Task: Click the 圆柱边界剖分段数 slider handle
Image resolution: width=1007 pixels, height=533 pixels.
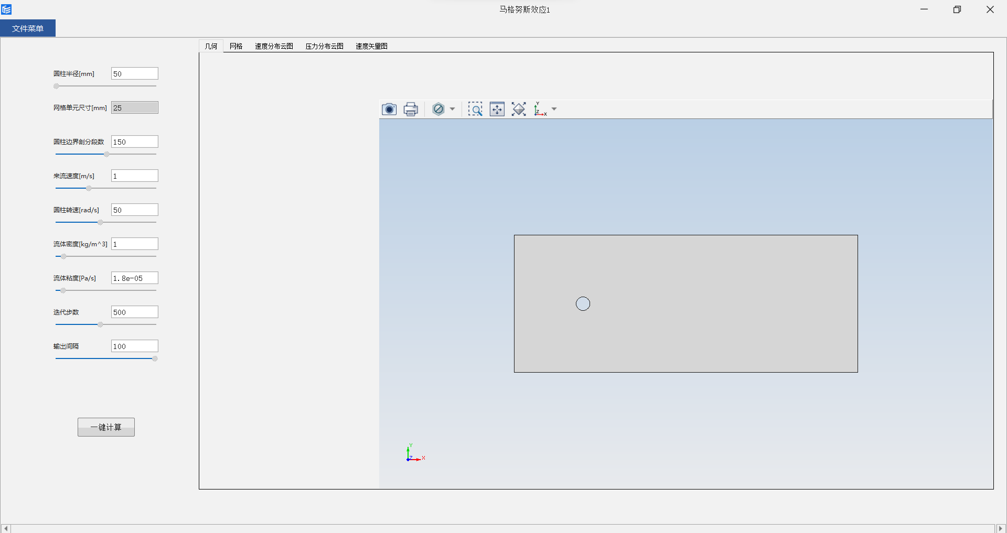Action: [106, 154]
